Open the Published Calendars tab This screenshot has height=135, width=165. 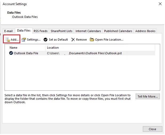(118, 31)
